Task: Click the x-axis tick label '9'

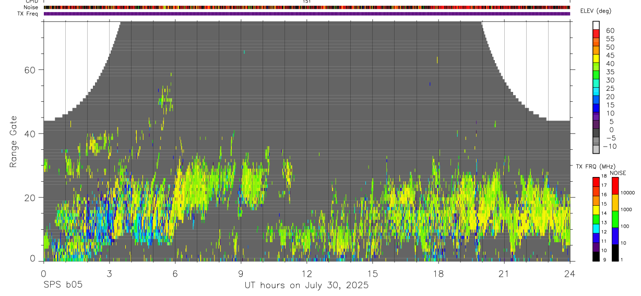Action: click(241, 273)
